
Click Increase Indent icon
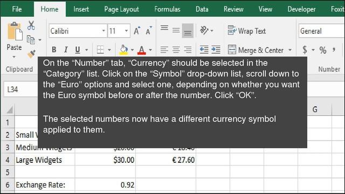pos(216,50)
